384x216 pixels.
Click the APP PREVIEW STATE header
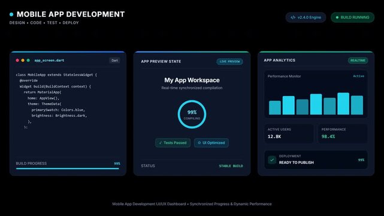click(161, 62)
